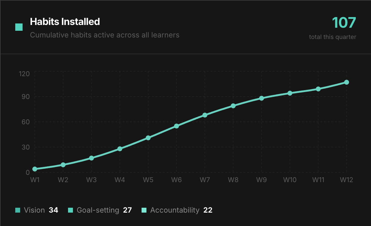Click the Goal-setting legend color swatch
Image resolution: width=371 pixels, height=226 pixels.
(x=70, y=210)
